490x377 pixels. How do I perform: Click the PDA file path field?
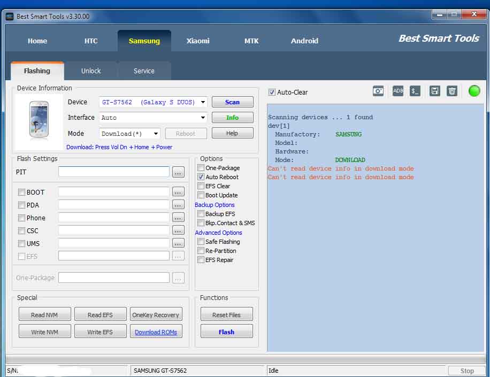114,205
